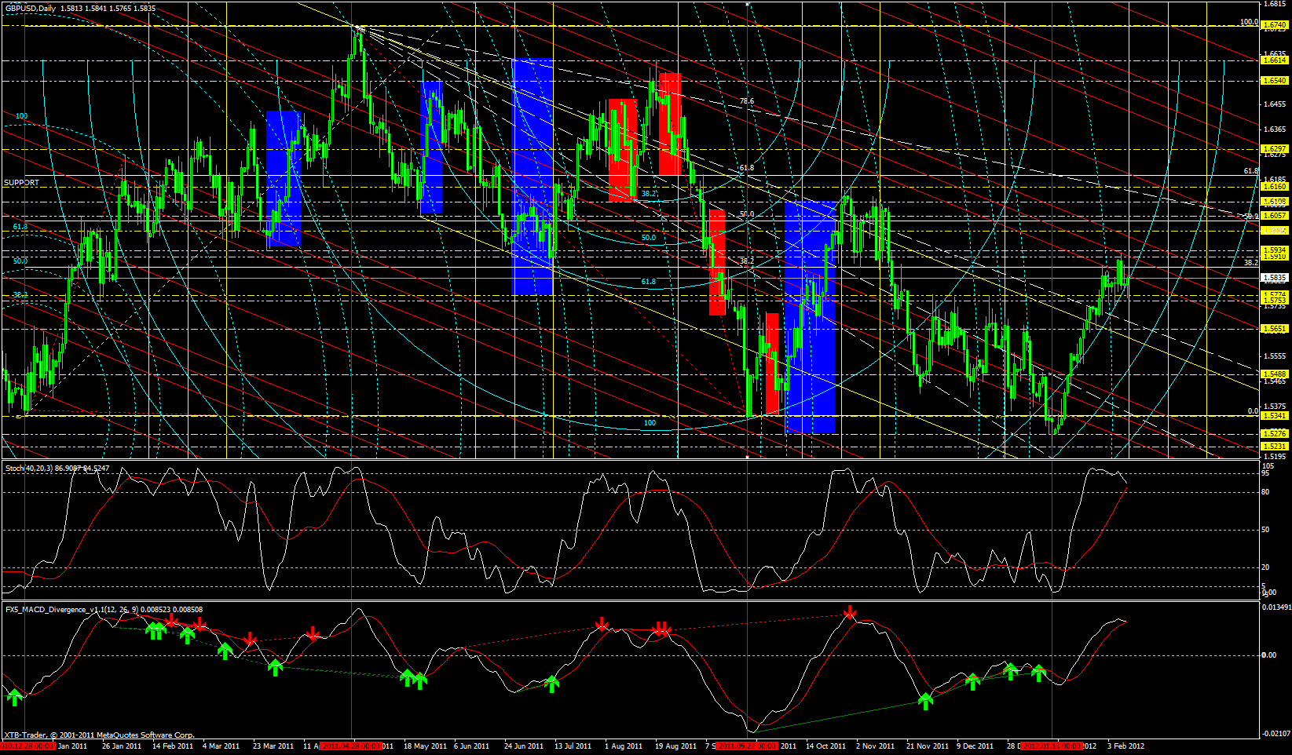Select the red MACD sell arrow near October 2011 peak
1292x755 pixels.
(x=849, y=612)
